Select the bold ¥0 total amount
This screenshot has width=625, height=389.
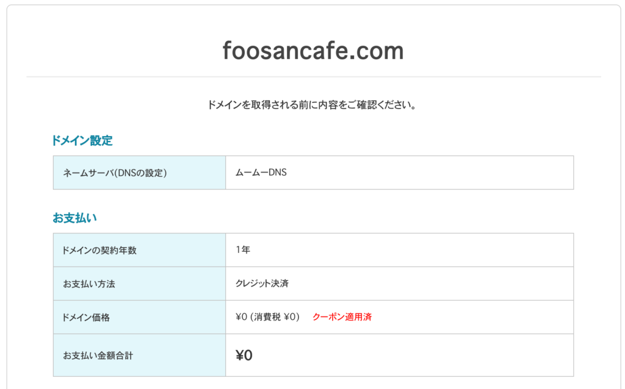(244, 355)
